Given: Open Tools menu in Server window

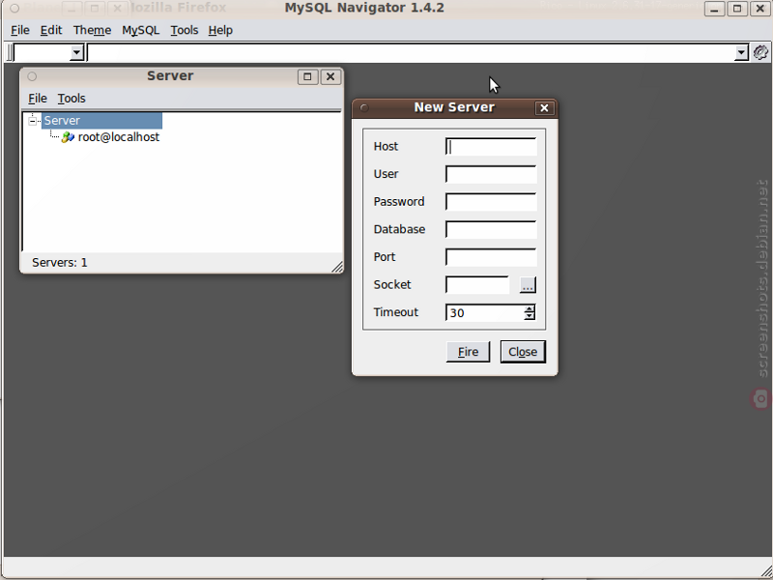Looking at the screenshot, I should (x=72, y=99).
